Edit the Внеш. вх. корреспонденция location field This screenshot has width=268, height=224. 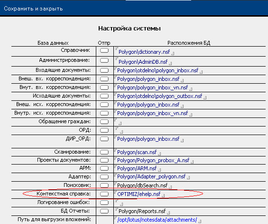149,79
